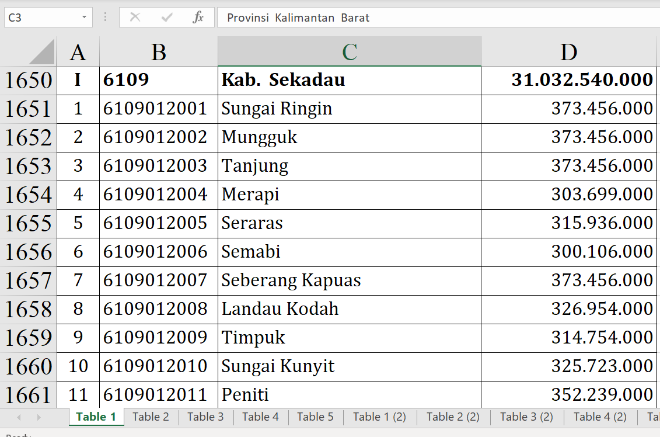
Task: Click the previous sheet navigation arrow
Action: 19,417
